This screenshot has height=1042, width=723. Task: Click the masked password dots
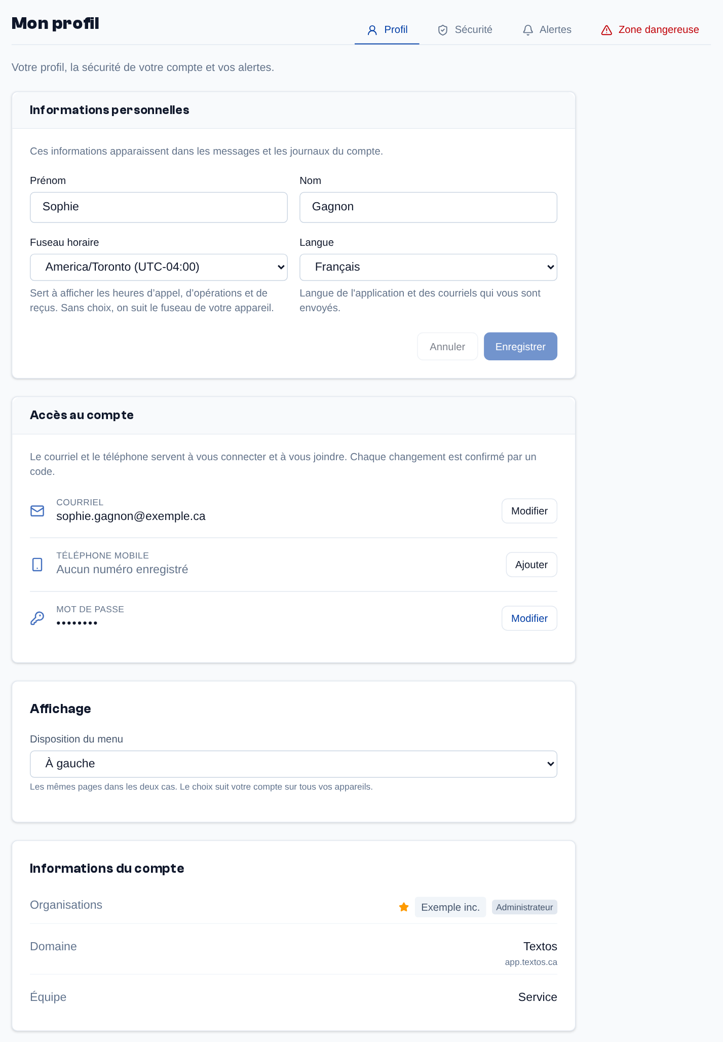point(77,623)
